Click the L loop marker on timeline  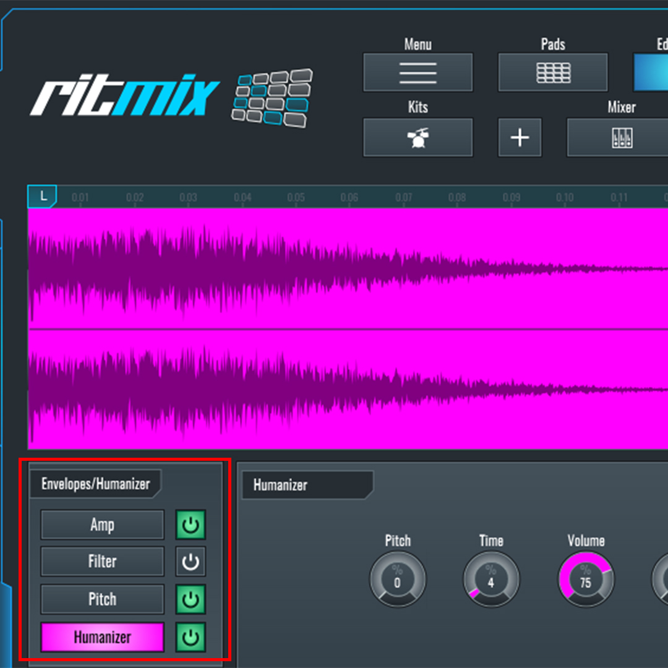tap(42, 197)
